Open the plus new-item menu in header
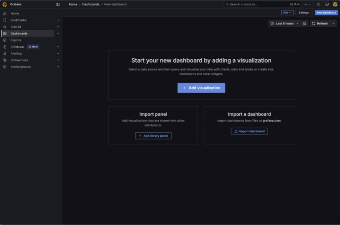The image size is (340, 225). click(x=307, y=4)
